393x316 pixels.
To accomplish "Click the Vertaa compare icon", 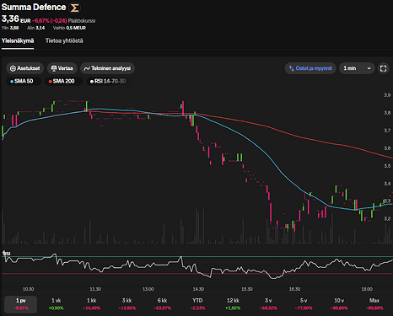I will [x=54, y=68].
